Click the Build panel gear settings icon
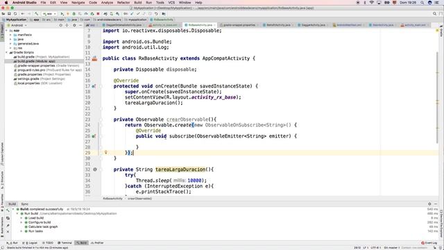 (x=429, y=203)
